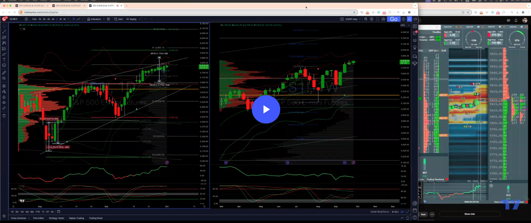Take a chart snapshot with camera icon
531x223 pixels.
click(x=383, y=19)
